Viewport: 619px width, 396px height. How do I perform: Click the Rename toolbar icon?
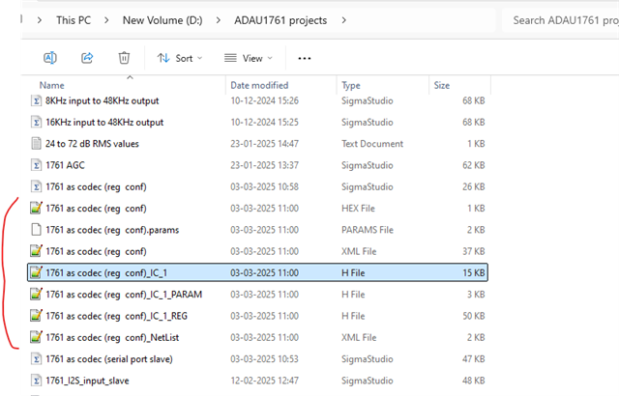pos(50,58)
